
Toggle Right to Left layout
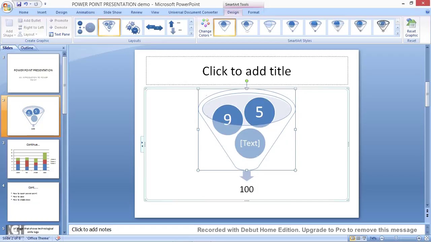31,27
